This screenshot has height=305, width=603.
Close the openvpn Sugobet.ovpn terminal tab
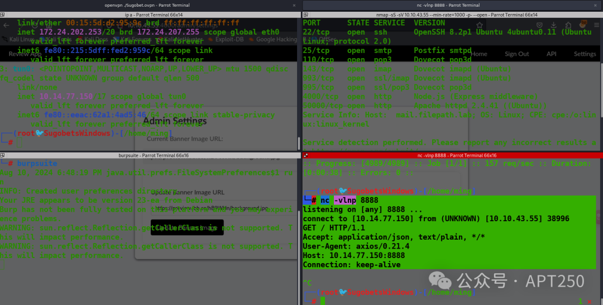294,6
